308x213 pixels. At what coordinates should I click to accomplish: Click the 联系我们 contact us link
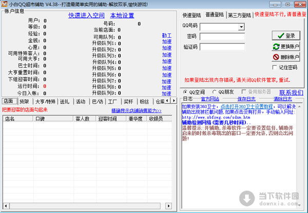click(x=291, y=93)
